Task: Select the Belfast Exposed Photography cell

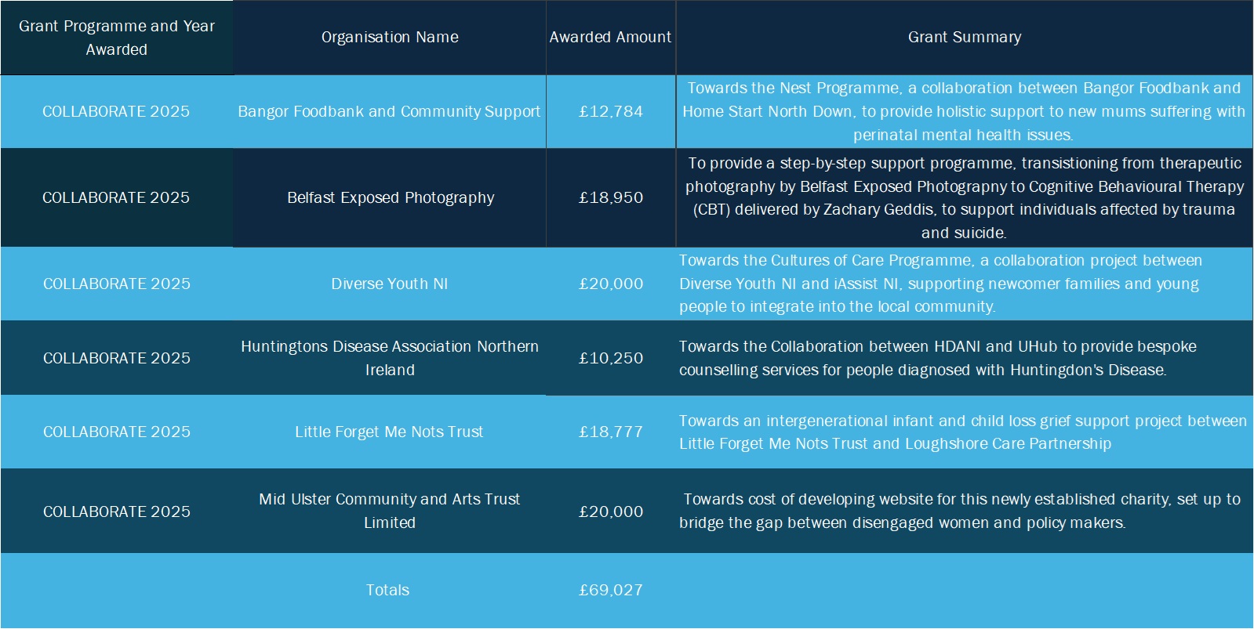Action: coord(390,197)
